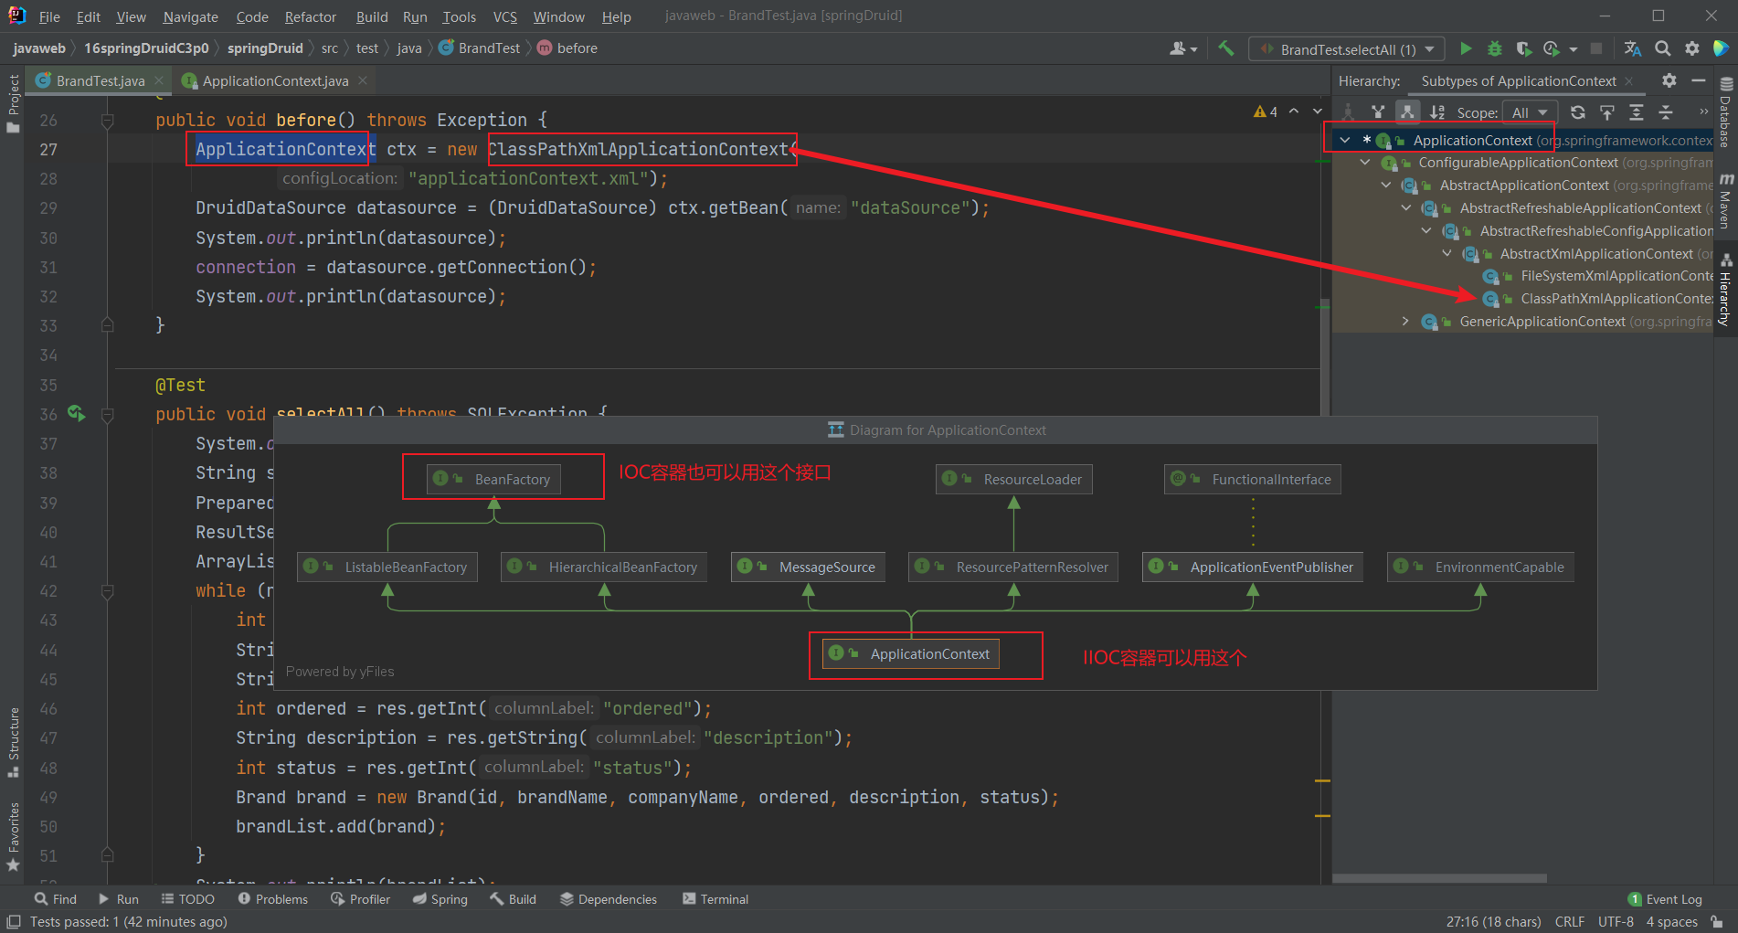The image size is (1738, 933).
Task: Expand all nodes in Hierarchy panel
Action: click(x=1637, y=112)
